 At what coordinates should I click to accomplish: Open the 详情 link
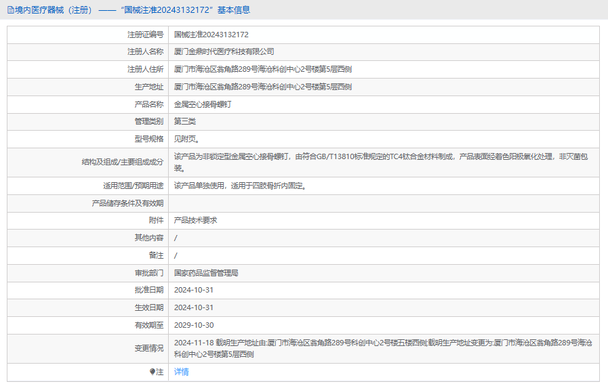181,372
